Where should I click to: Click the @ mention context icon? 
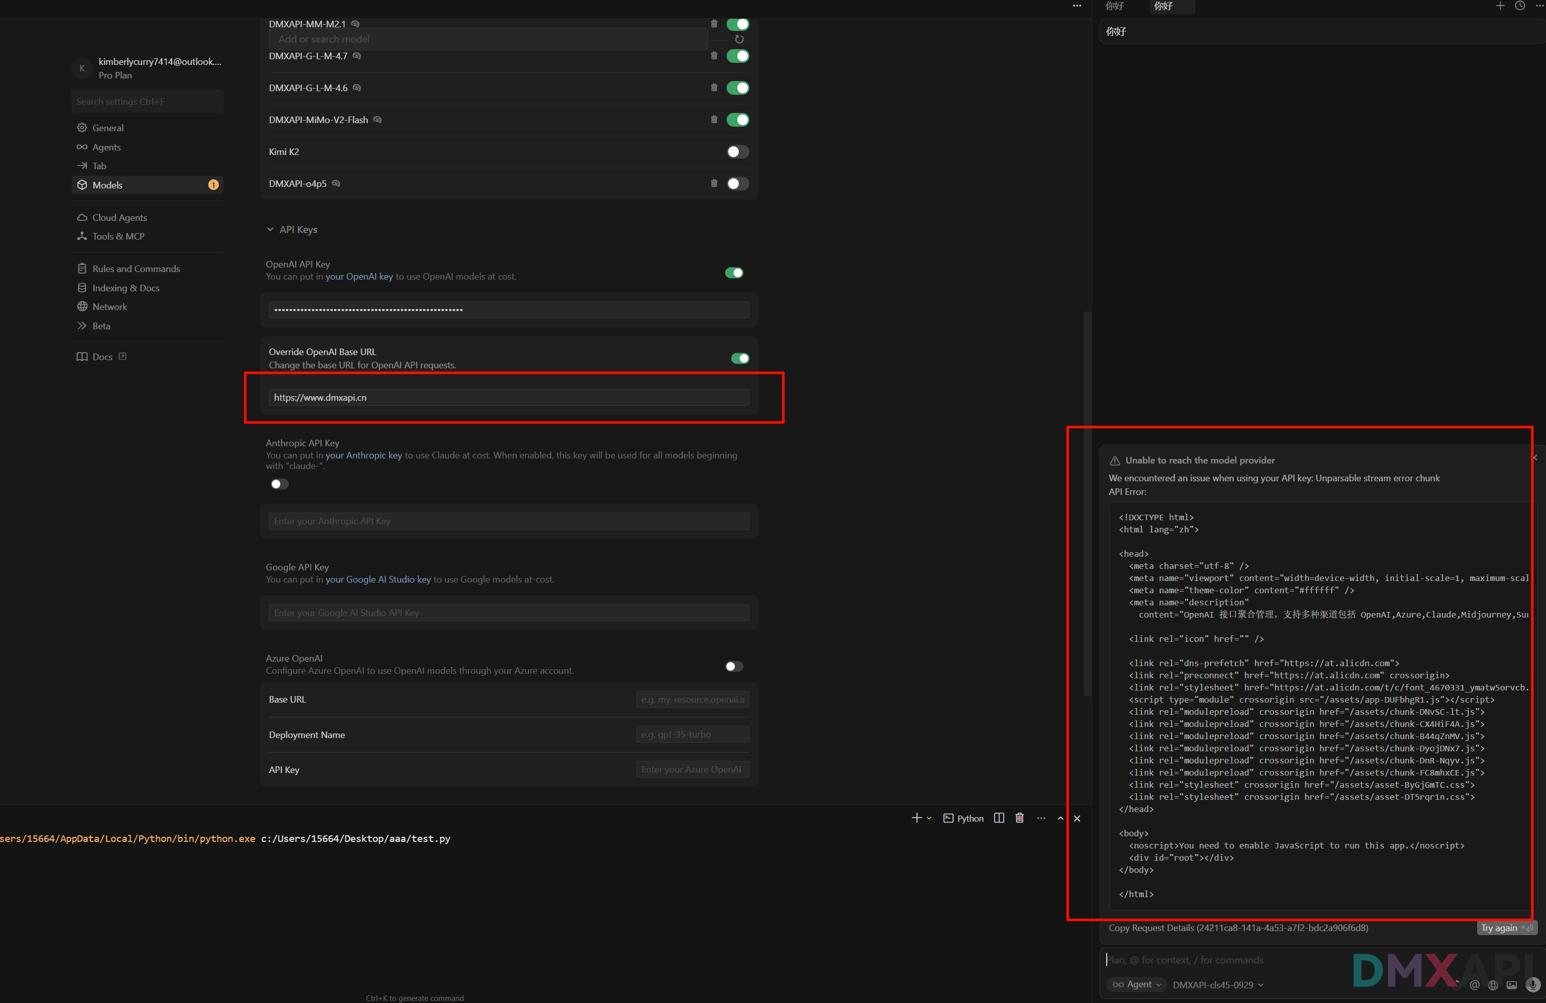(x=1475, y=985)
